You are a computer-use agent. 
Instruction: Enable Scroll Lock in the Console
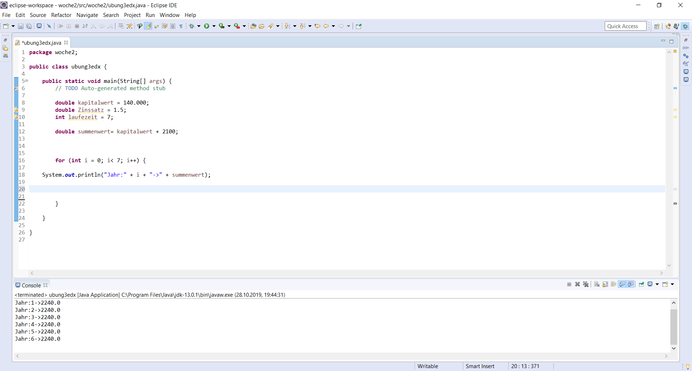tap(605, 284)
